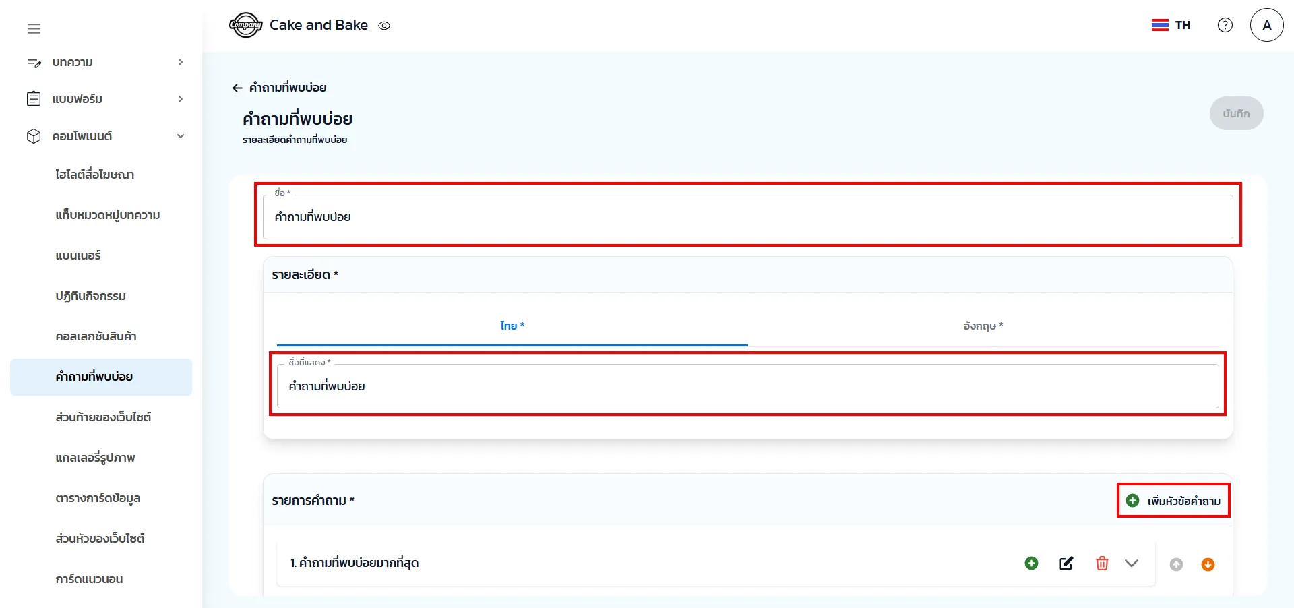Click the hamburger menu icon
Viewport: 1294px width, 608px height.
click(x=34, y=28)
